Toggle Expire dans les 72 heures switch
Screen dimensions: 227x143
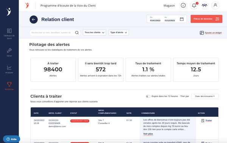pyautogui.click(x=148, y=96)
